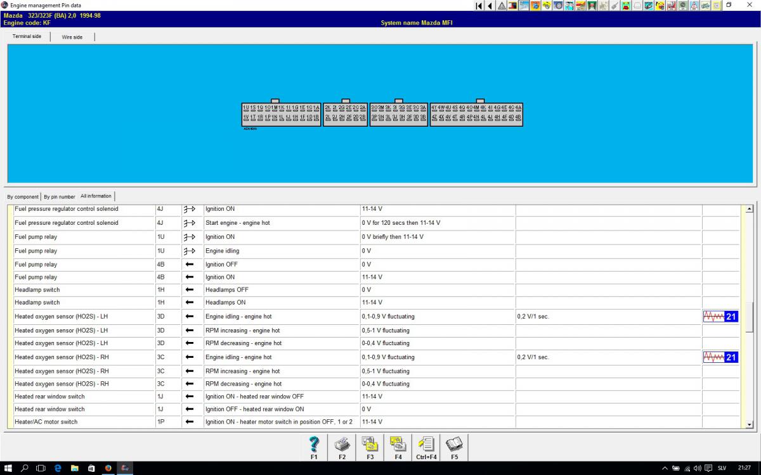The height and width of the screenshot is (475, 761).
Task: Print pin data with the F2 printer button
Action: tap(342, 447)
